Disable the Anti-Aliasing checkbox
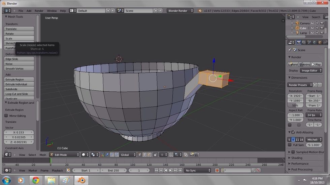This screenshot has width=330, height=185. coord(293,132)
